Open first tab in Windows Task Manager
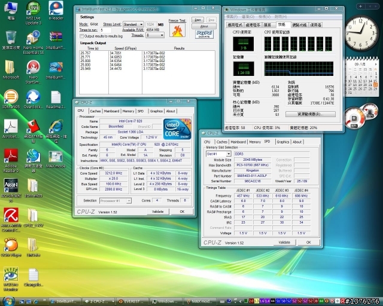Viewport: 383px width, 306px height. coord(235,25)
